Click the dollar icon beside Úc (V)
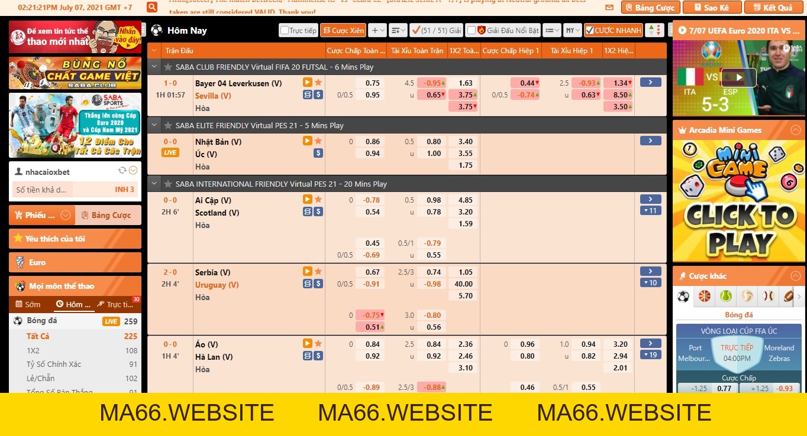 (x=318, y=153)
